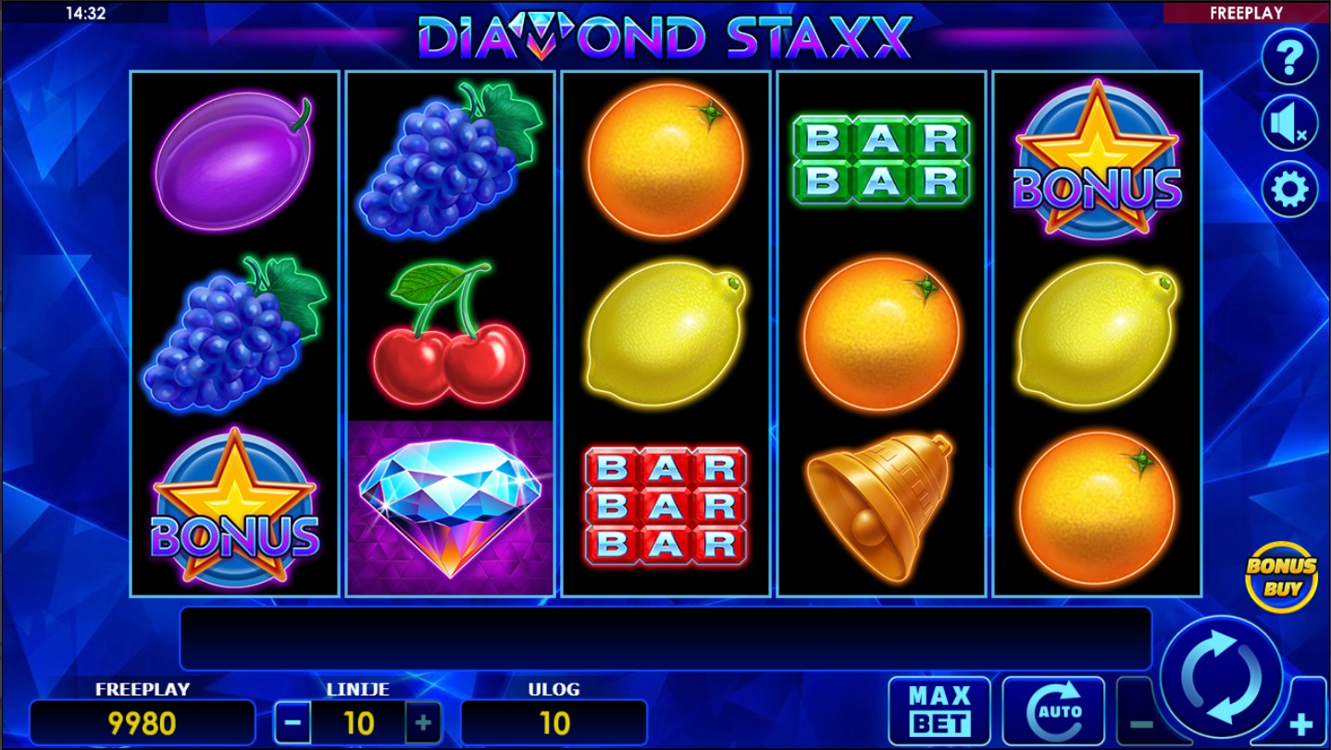The height and width of the screenshot is (750, 1331).
Task: Click the Freeplay balance display 9980
Action: click(143, 722)
